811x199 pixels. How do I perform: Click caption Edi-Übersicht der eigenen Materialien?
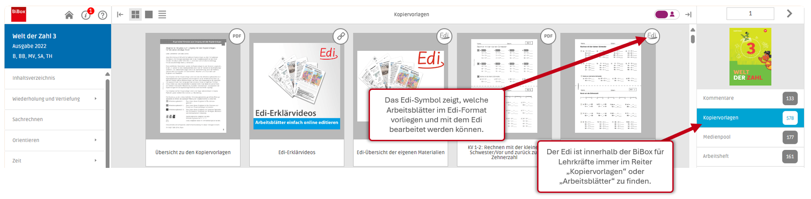[x=401, y=153]
